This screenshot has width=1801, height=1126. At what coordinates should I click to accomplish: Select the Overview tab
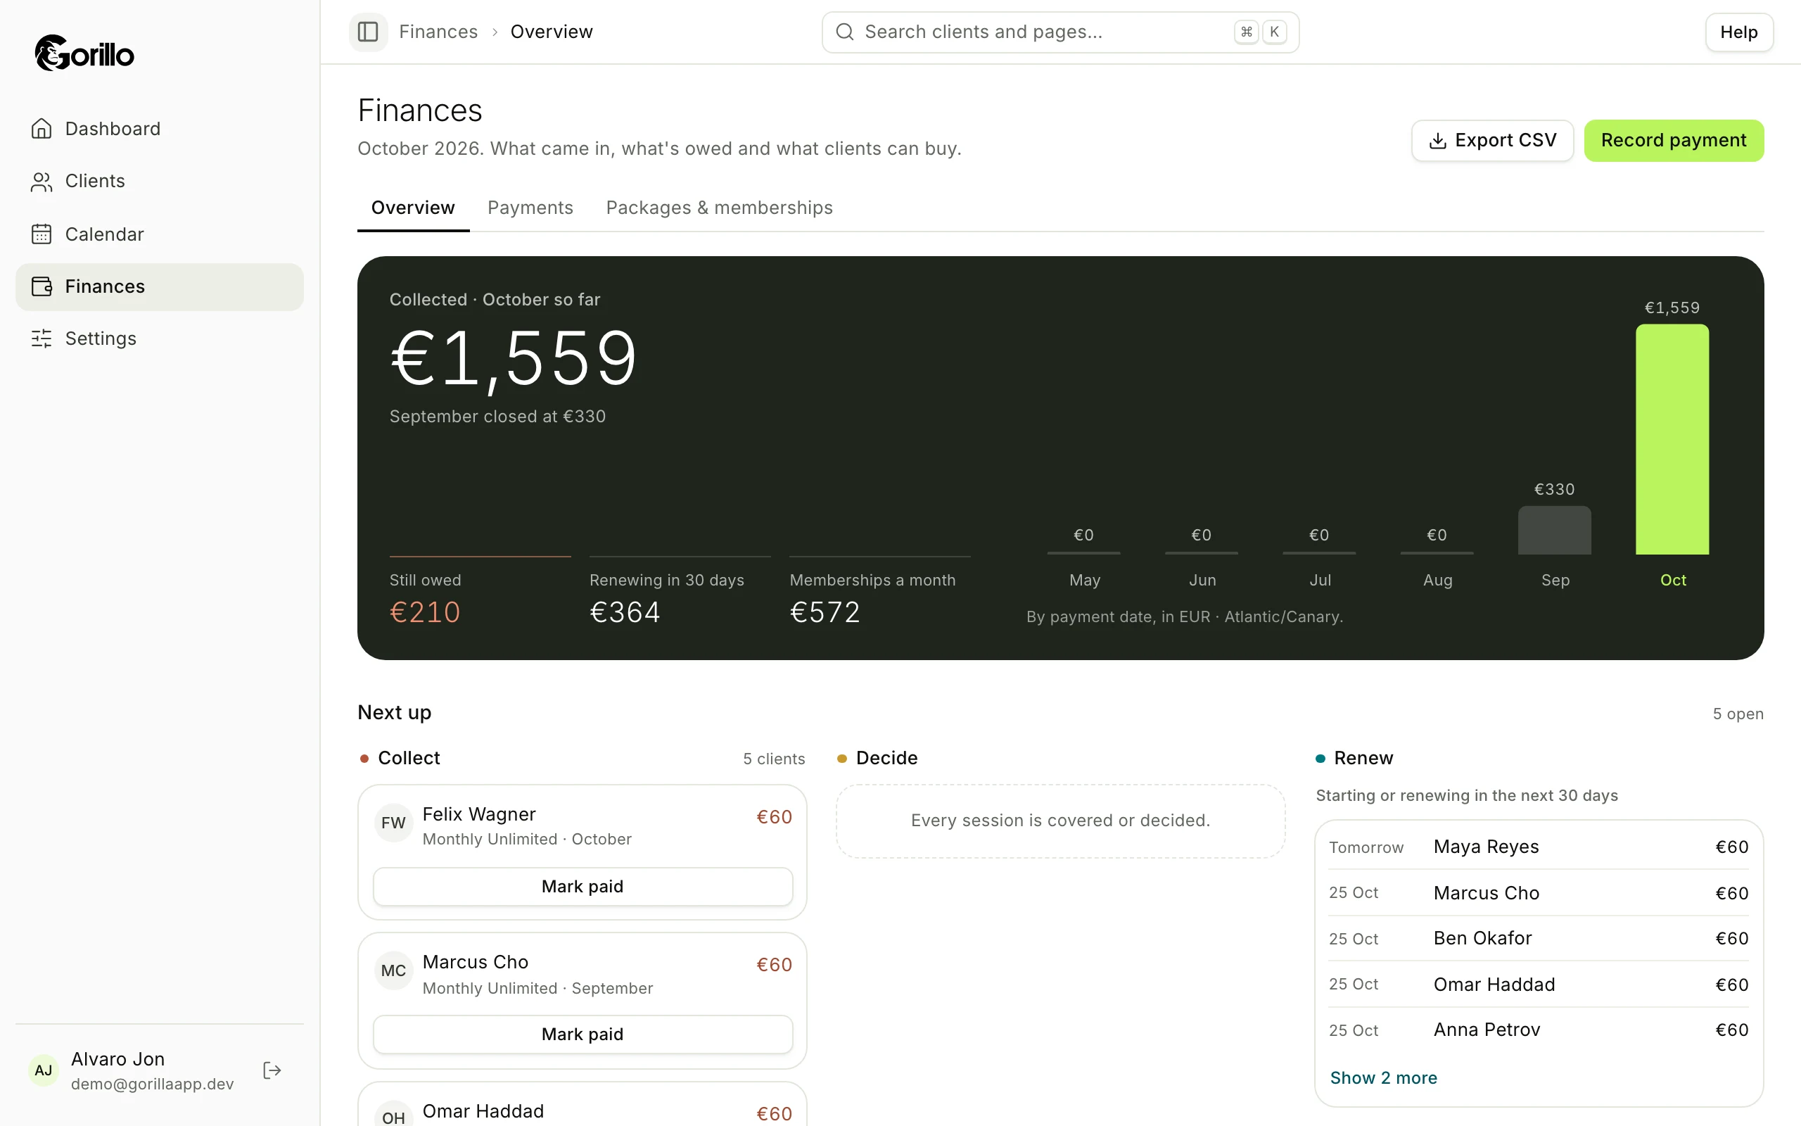[413, 208]
